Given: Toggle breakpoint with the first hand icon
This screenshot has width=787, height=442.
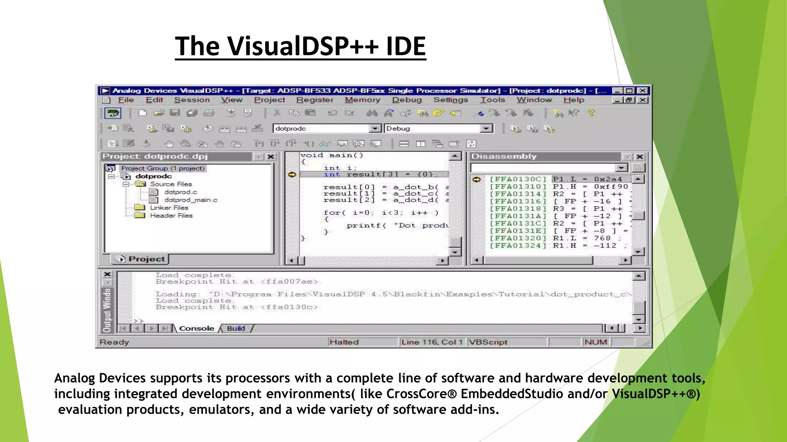Looking at the screenshot, I should (x=169, y=144).
